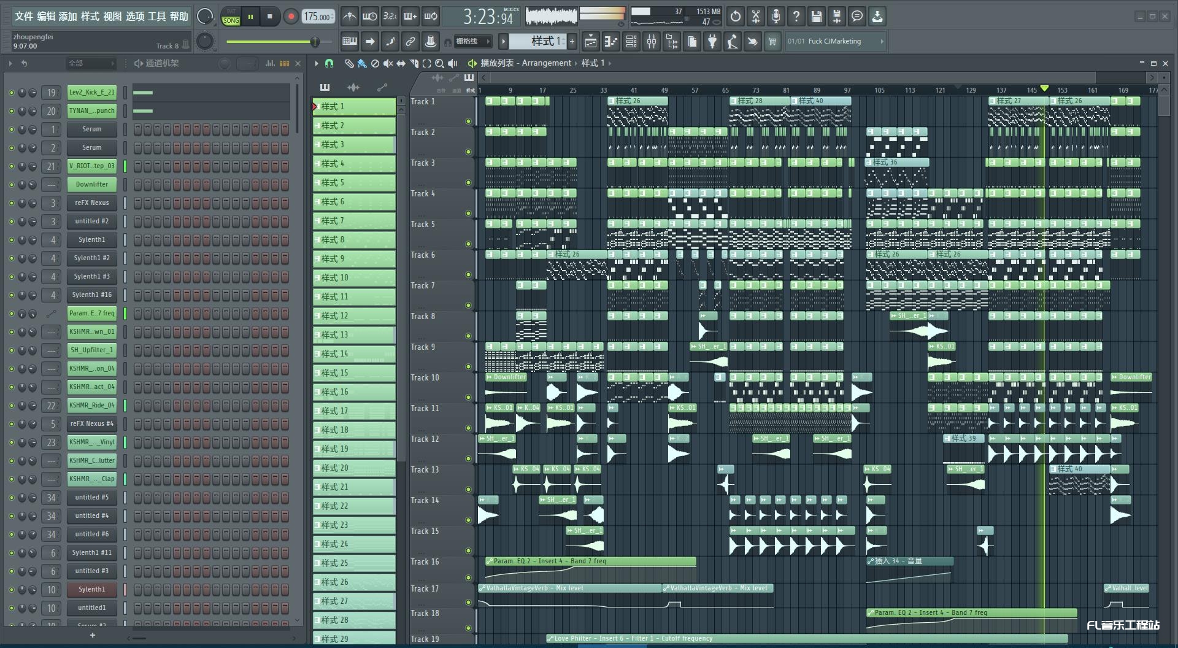1178x648 pixels.
Task: Open the channel rack view icon
Action: coord(631,42)
